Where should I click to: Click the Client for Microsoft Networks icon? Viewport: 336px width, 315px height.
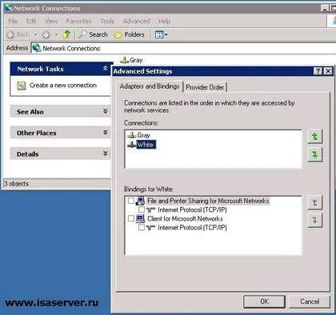(140, 218)
